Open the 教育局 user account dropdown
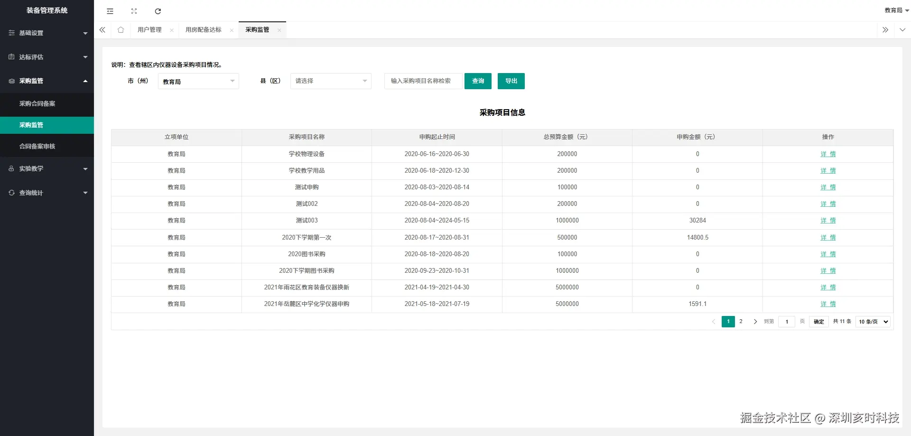The height and width of the screenshot is (436, 911). [896, 10]
